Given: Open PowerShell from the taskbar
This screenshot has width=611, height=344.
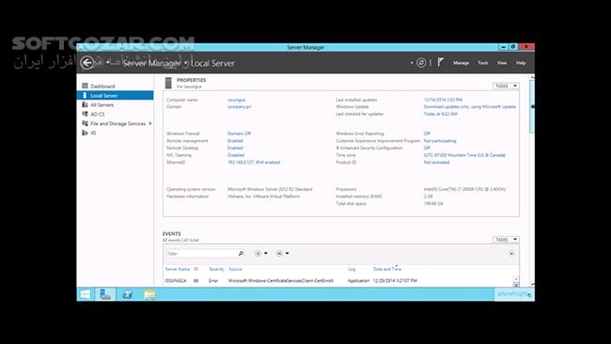Looking at the screenshot, I should [128, 294].
